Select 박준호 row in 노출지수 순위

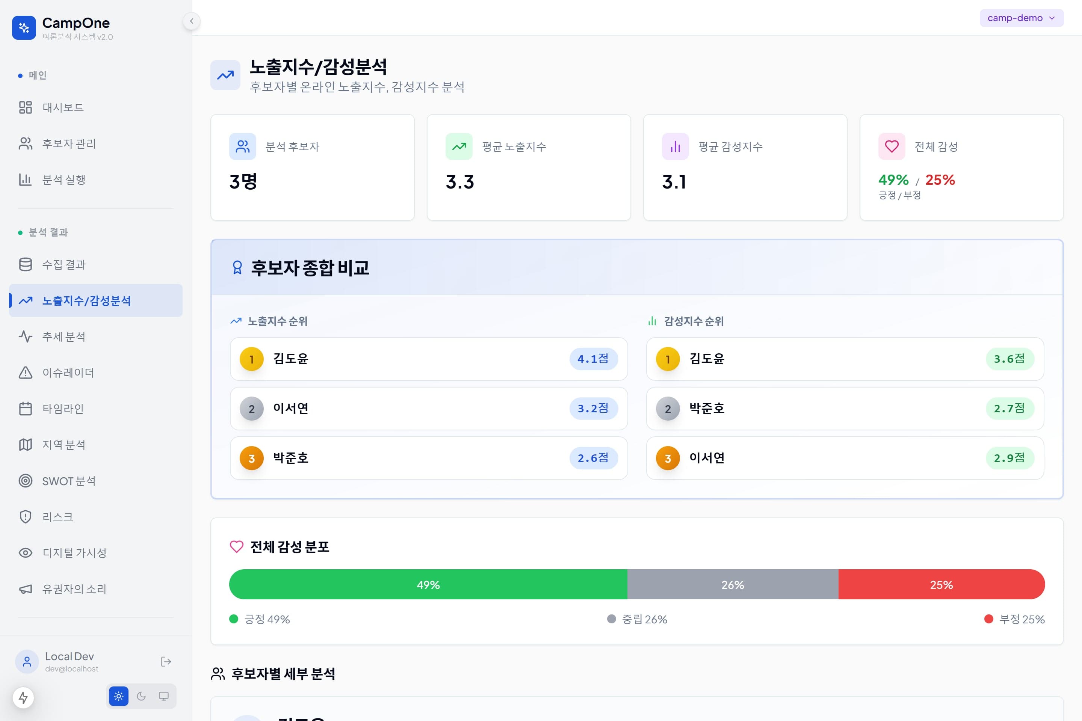[x=429, y=458]
